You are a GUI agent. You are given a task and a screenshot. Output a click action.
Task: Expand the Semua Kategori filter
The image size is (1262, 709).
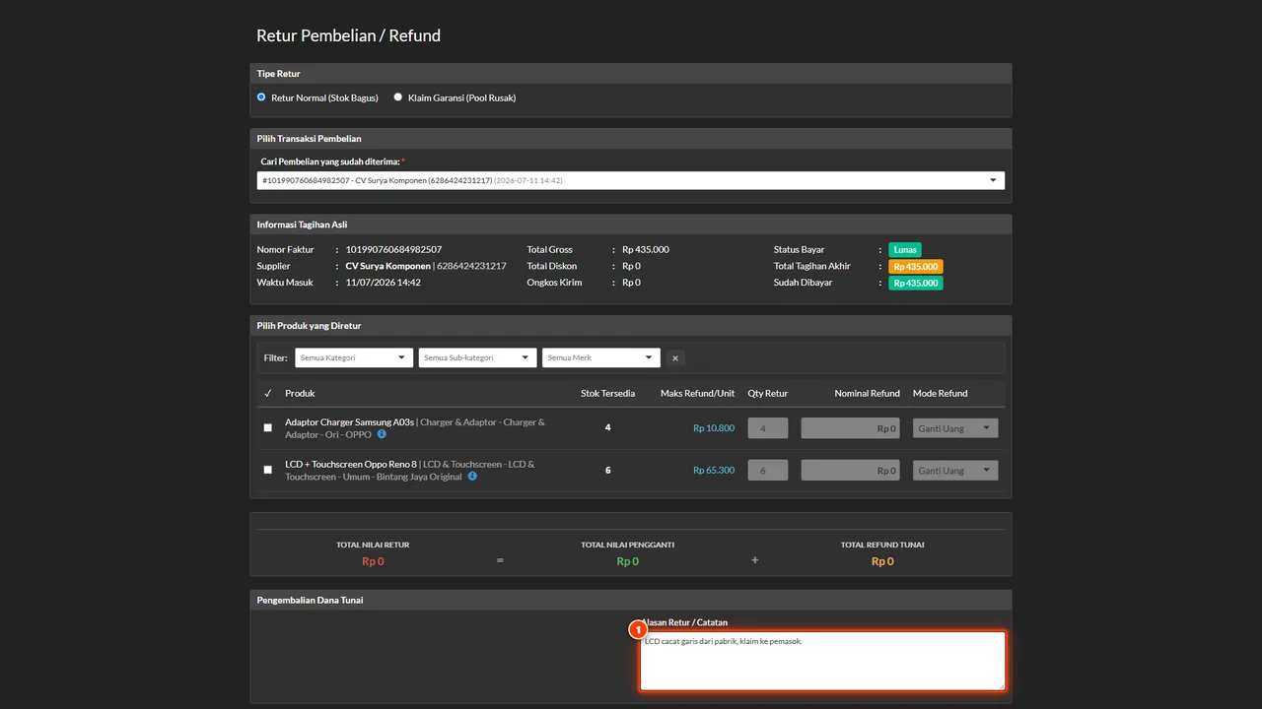pos(354,358)
